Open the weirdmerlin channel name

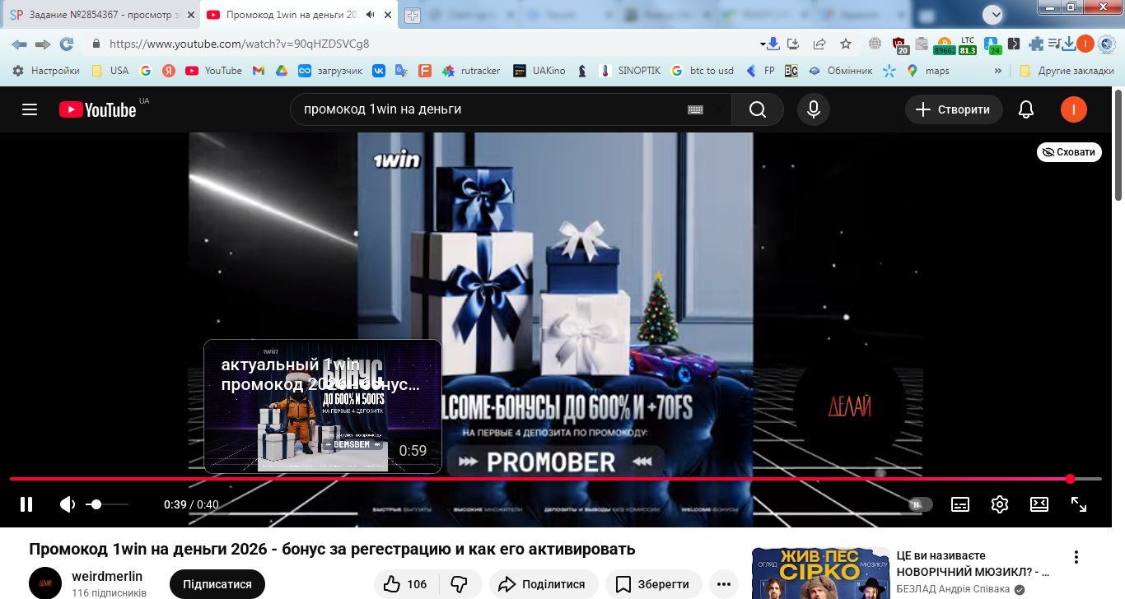[107, 577]
